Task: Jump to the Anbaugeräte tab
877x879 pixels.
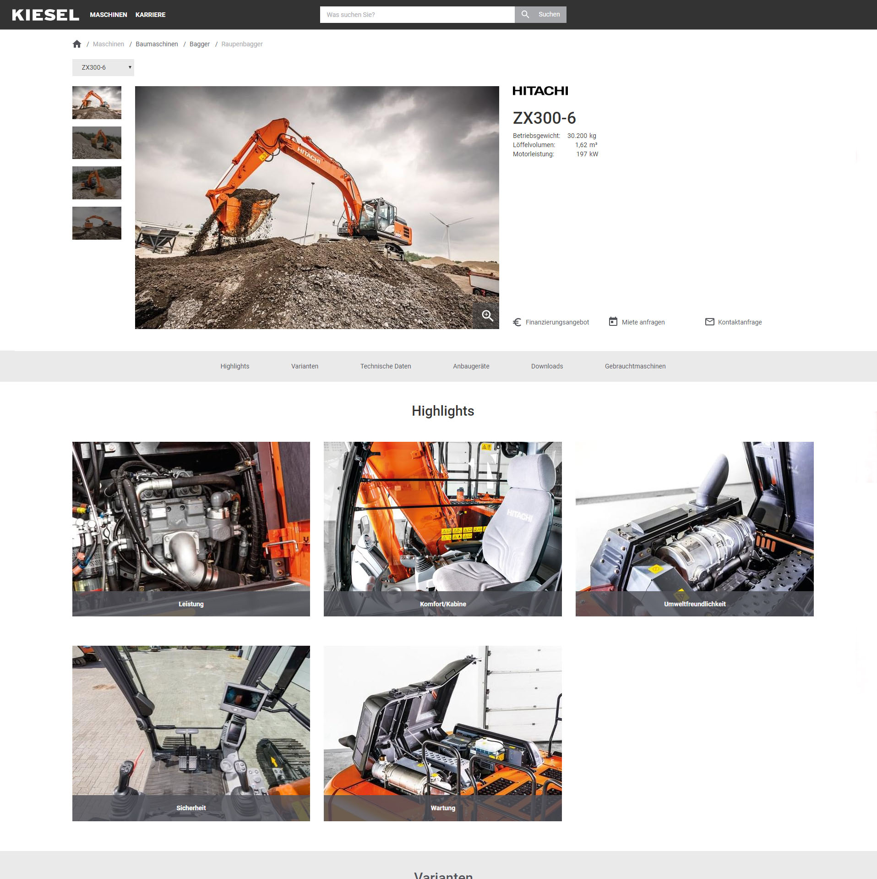Action: click(471, 366)
